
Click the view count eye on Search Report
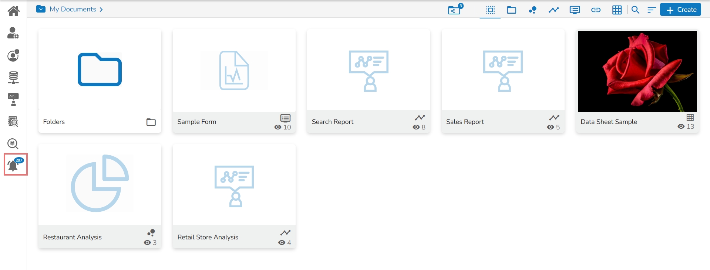(x=416, y=127)
